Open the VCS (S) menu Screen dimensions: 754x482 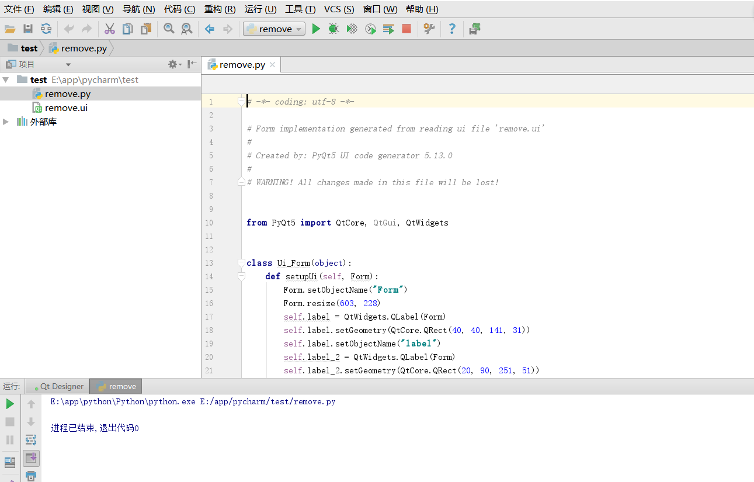pyautogui.click(x=339, y=9)
